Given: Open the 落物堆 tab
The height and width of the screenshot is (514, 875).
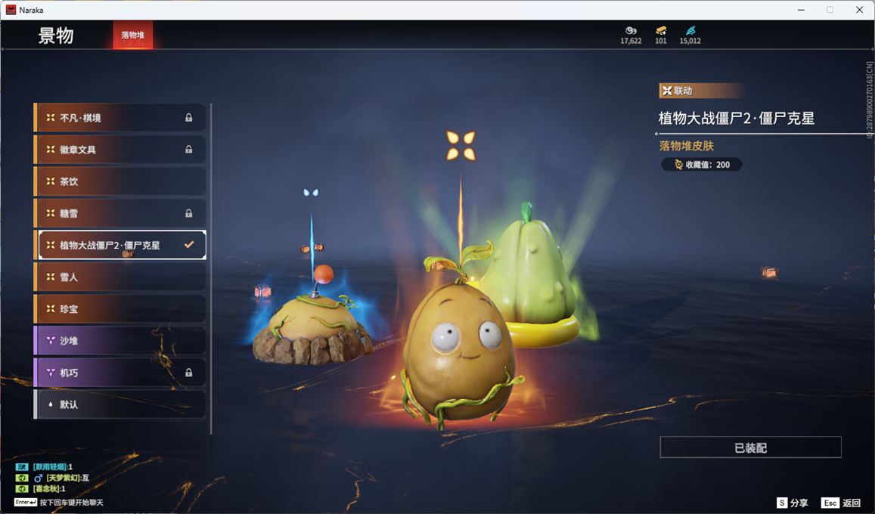Looking at the screenshot, I should [133, 35].
